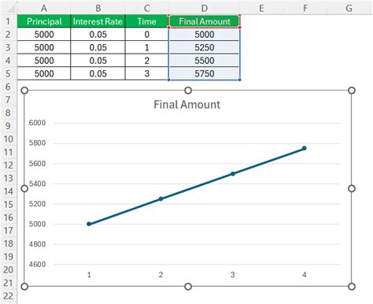
Task: Click the Select All corner triangle
Action: click(x=10, y=9)
